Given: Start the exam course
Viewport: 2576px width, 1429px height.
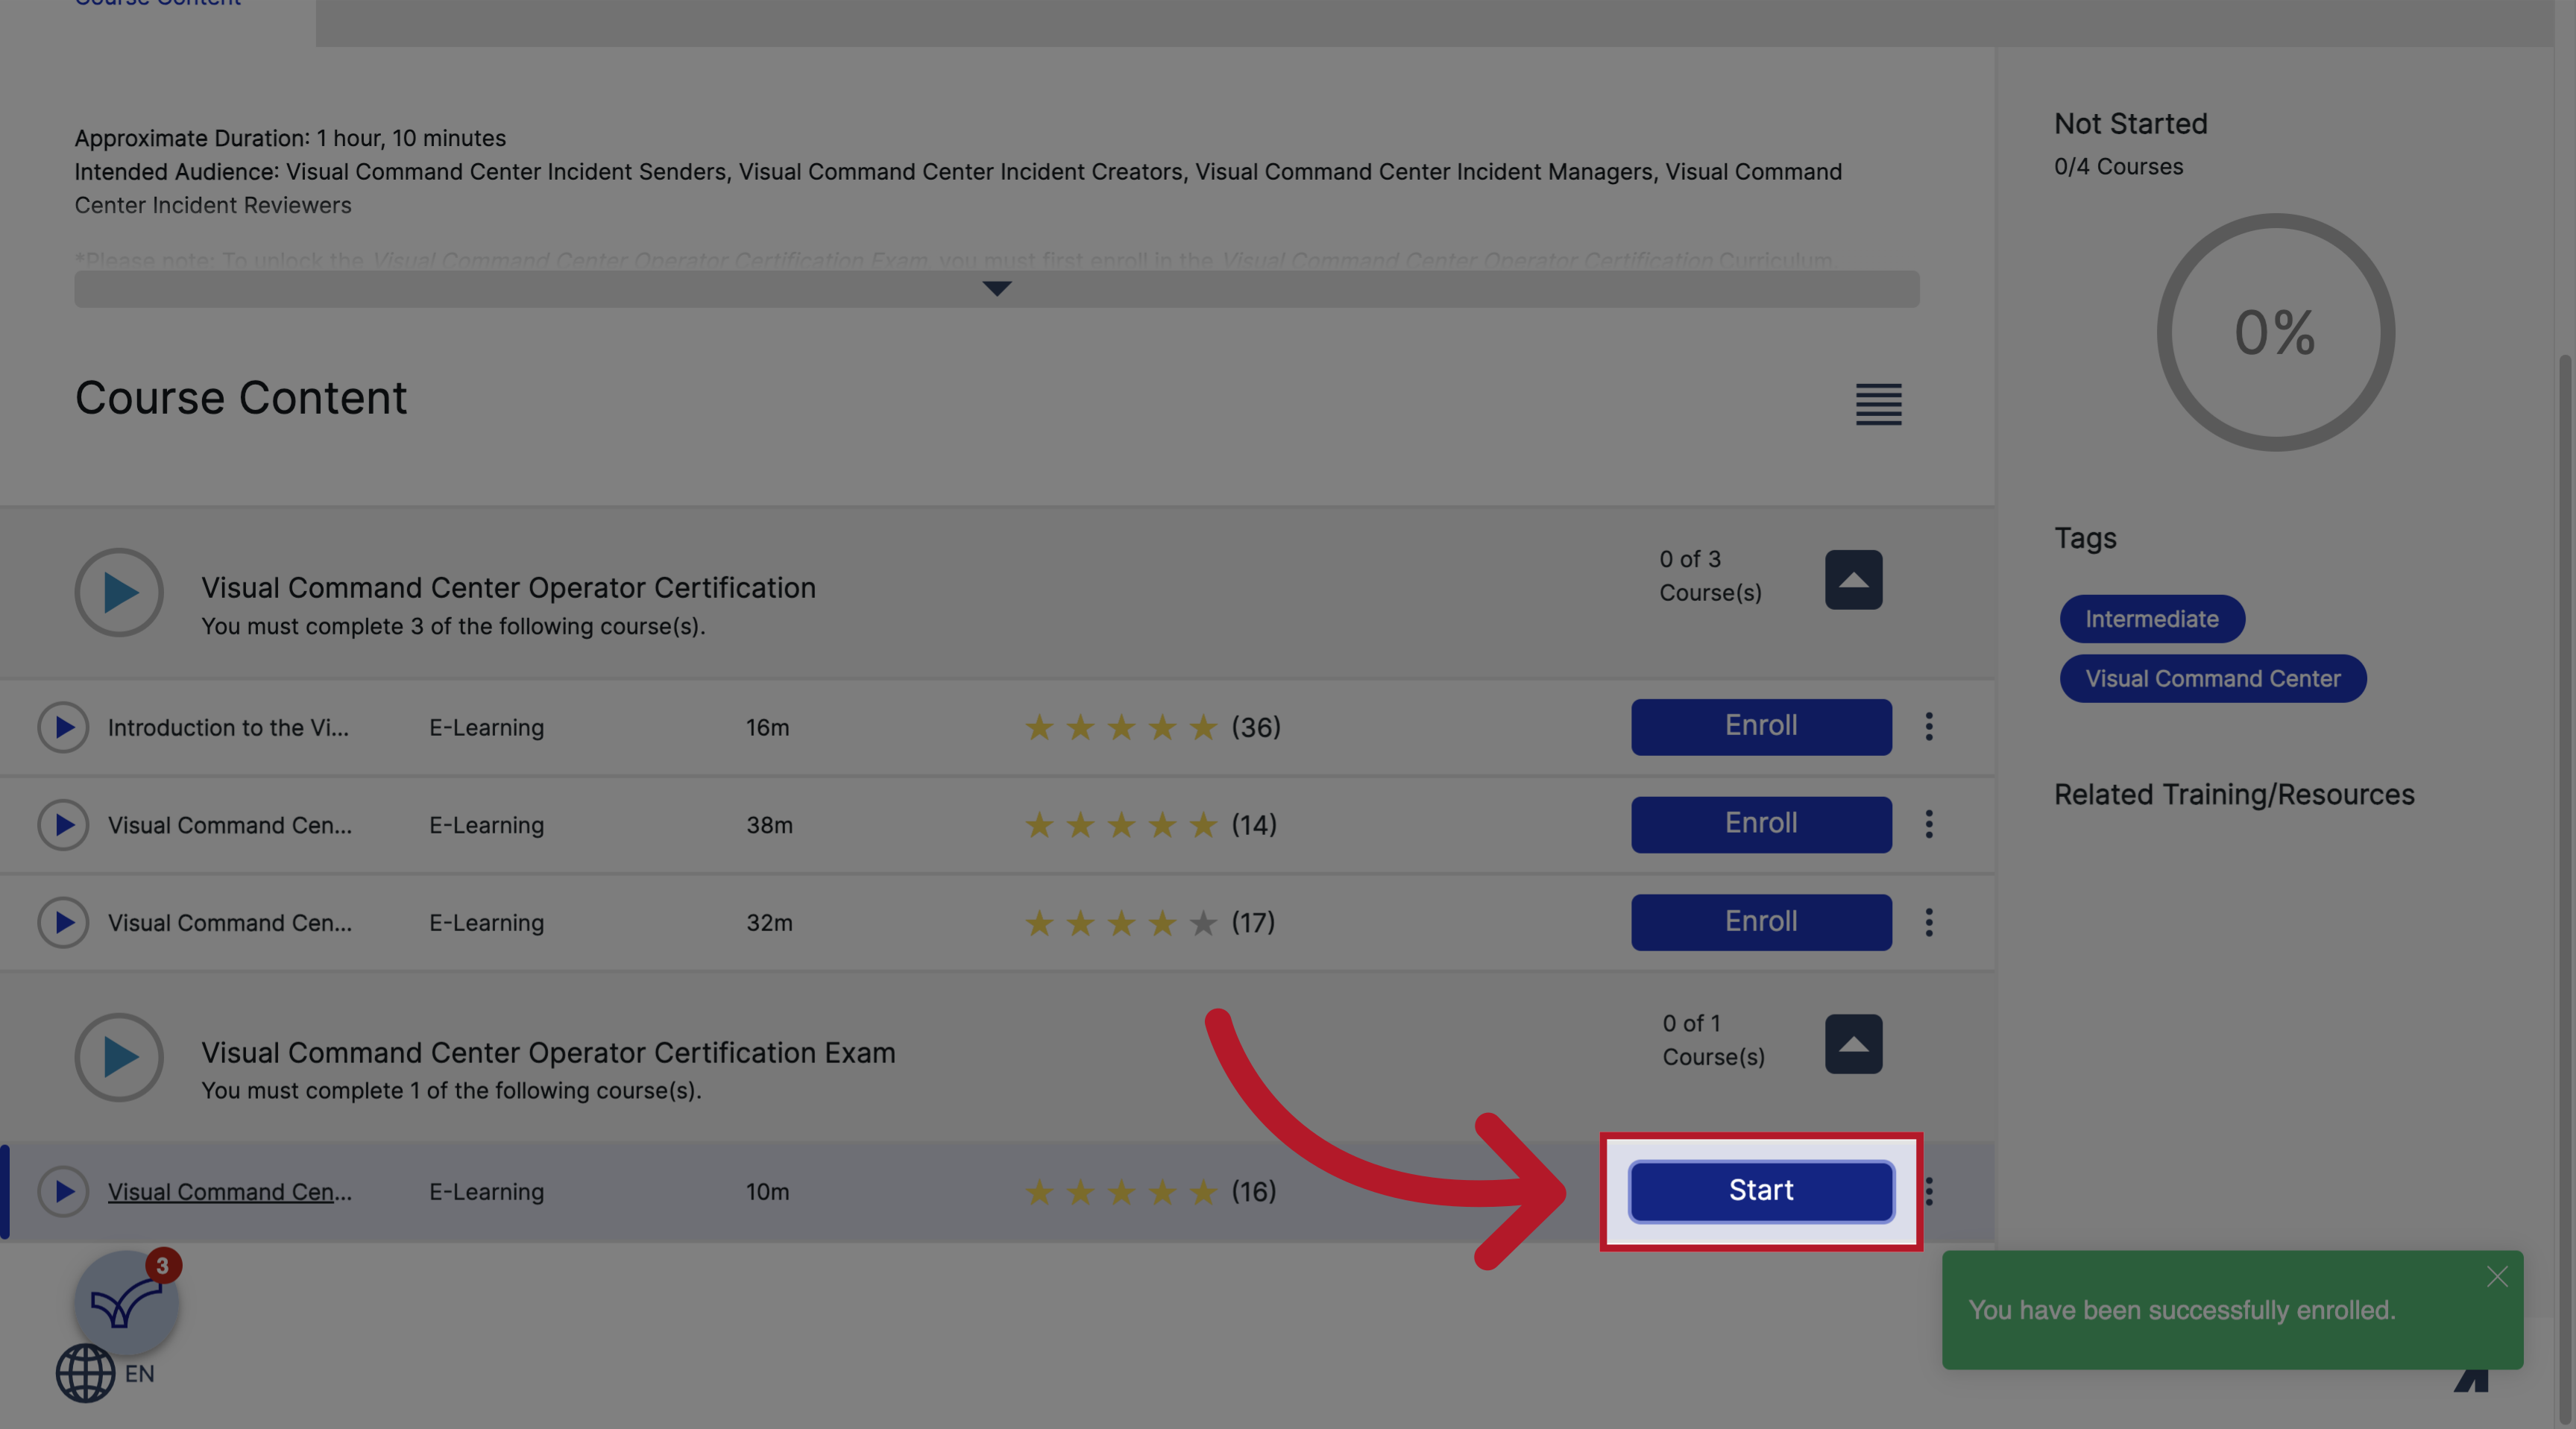Looking at the screenshot, I should [1760, 1191].
